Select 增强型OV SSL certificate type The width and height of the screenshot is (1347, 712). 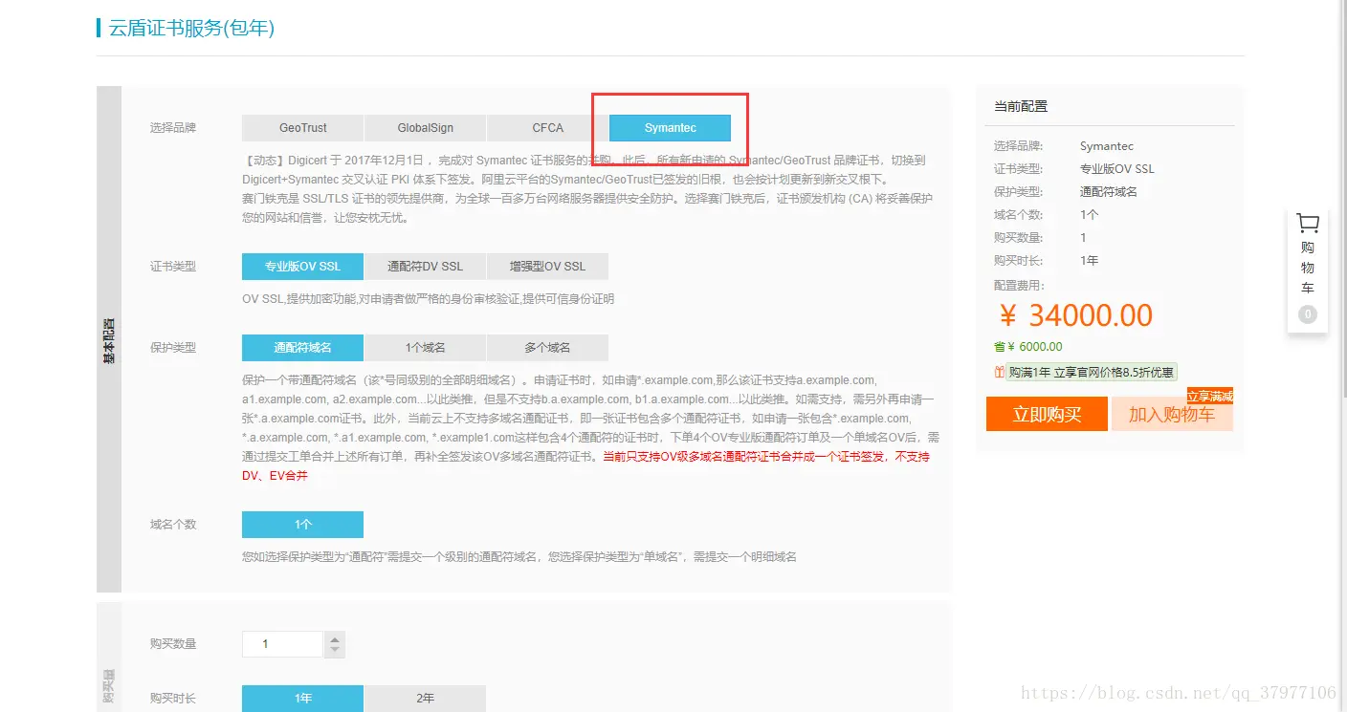548,267
